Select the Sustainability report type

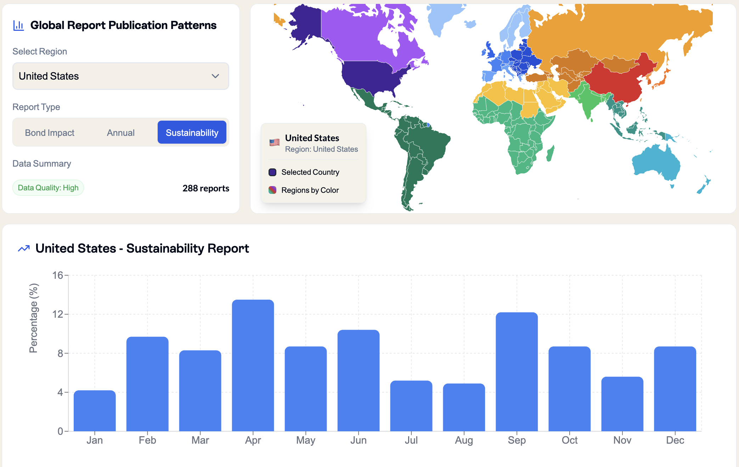[192, 133]
